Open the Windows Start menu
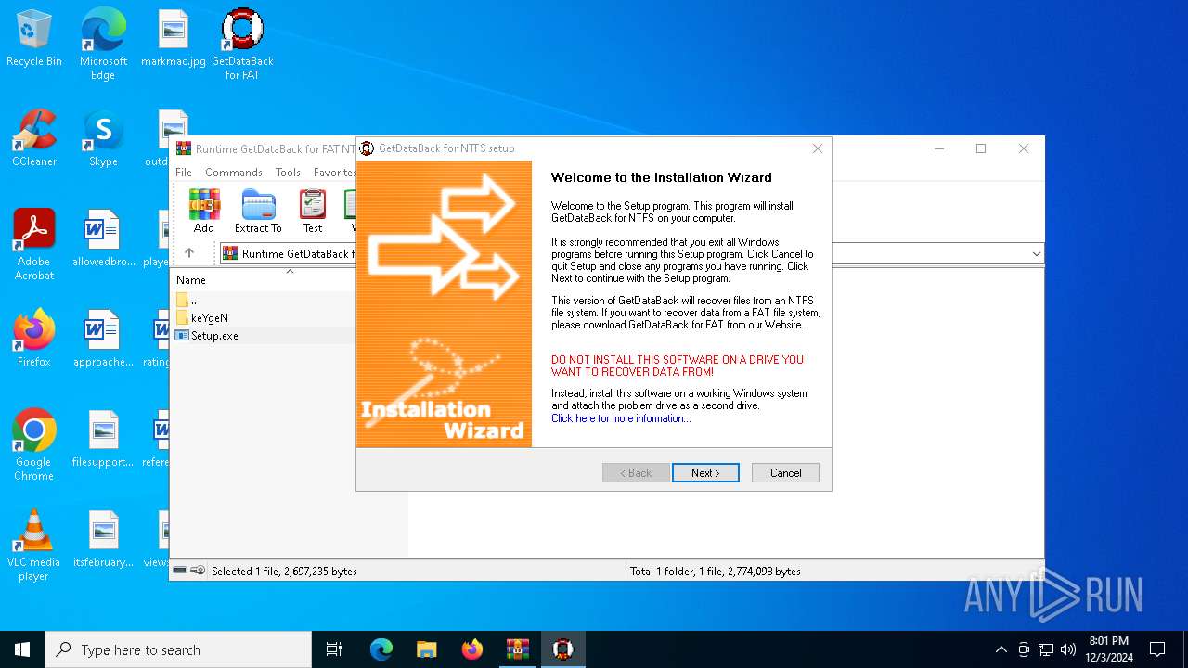1188x668 pixels. tap(22, 649)
